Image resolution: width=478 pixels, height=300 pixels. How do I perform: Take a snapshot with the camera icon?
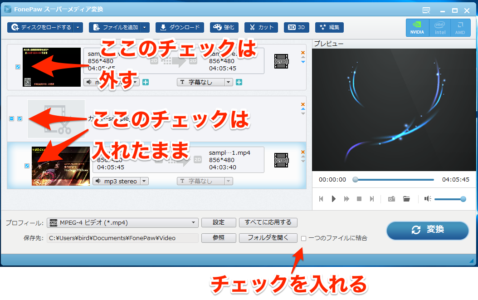(391, 199)
